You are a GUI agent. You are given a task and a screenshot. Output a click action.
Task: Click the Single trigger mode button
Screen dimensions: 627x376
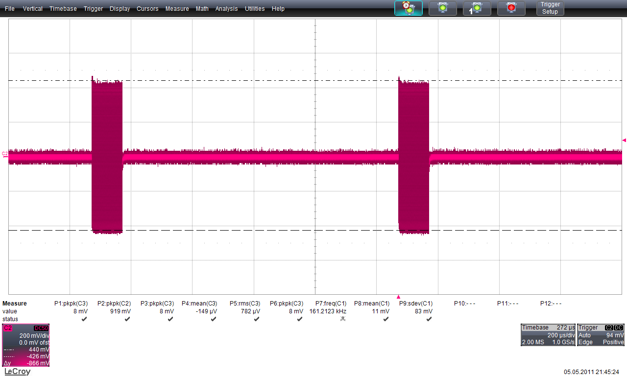coord(477,8)
